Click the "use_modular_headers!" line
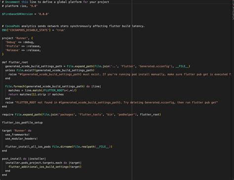Screen dimensions: 234x180 (21, 139)
